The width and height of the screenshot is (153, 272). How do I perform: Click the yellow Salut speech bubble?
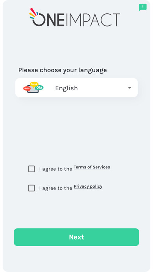34,84
